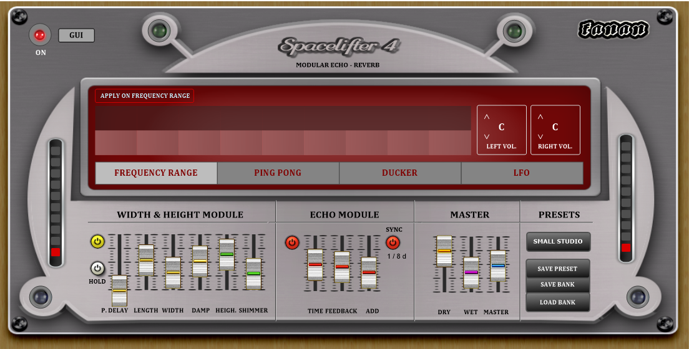Click the Master slider handle

[x=498, y=266]
